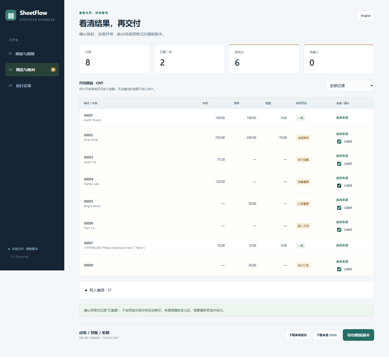389x357 pixels.
Task: Click the orange 6 badge on 预览与核对
Action: (53, 70)
